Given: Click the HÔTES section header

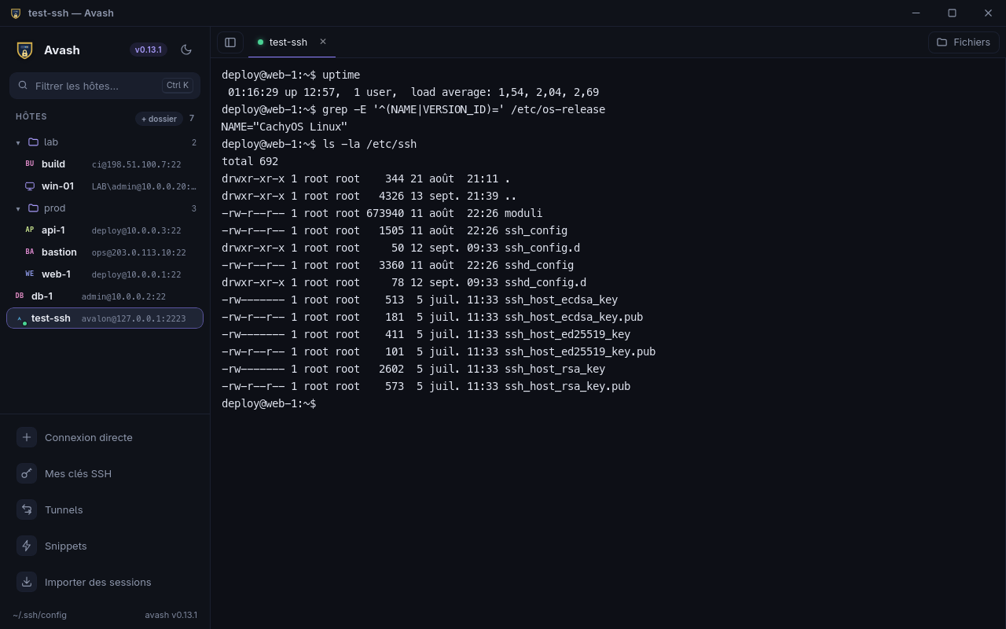Looking at the screenshot, I should tap(31, 116).
